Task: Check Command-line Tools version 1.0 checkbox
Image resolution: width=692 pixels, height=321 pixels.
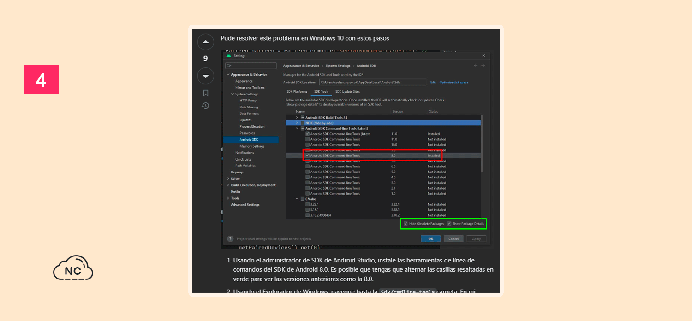Action: [x=308, y=194]
